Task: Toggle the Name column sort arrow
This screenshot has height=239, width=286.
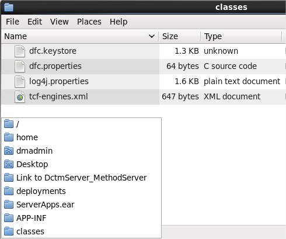Action: pos(152,36)
